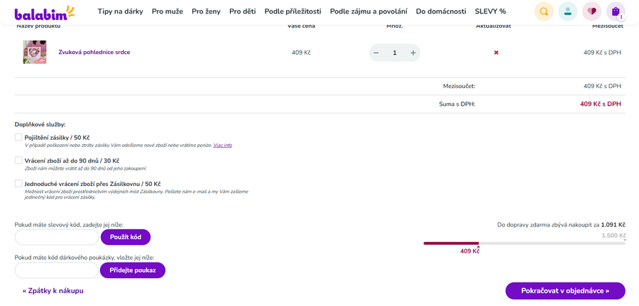
Task: Check Vrácení zboží až do 90 dnů
Action: point(18,160)
